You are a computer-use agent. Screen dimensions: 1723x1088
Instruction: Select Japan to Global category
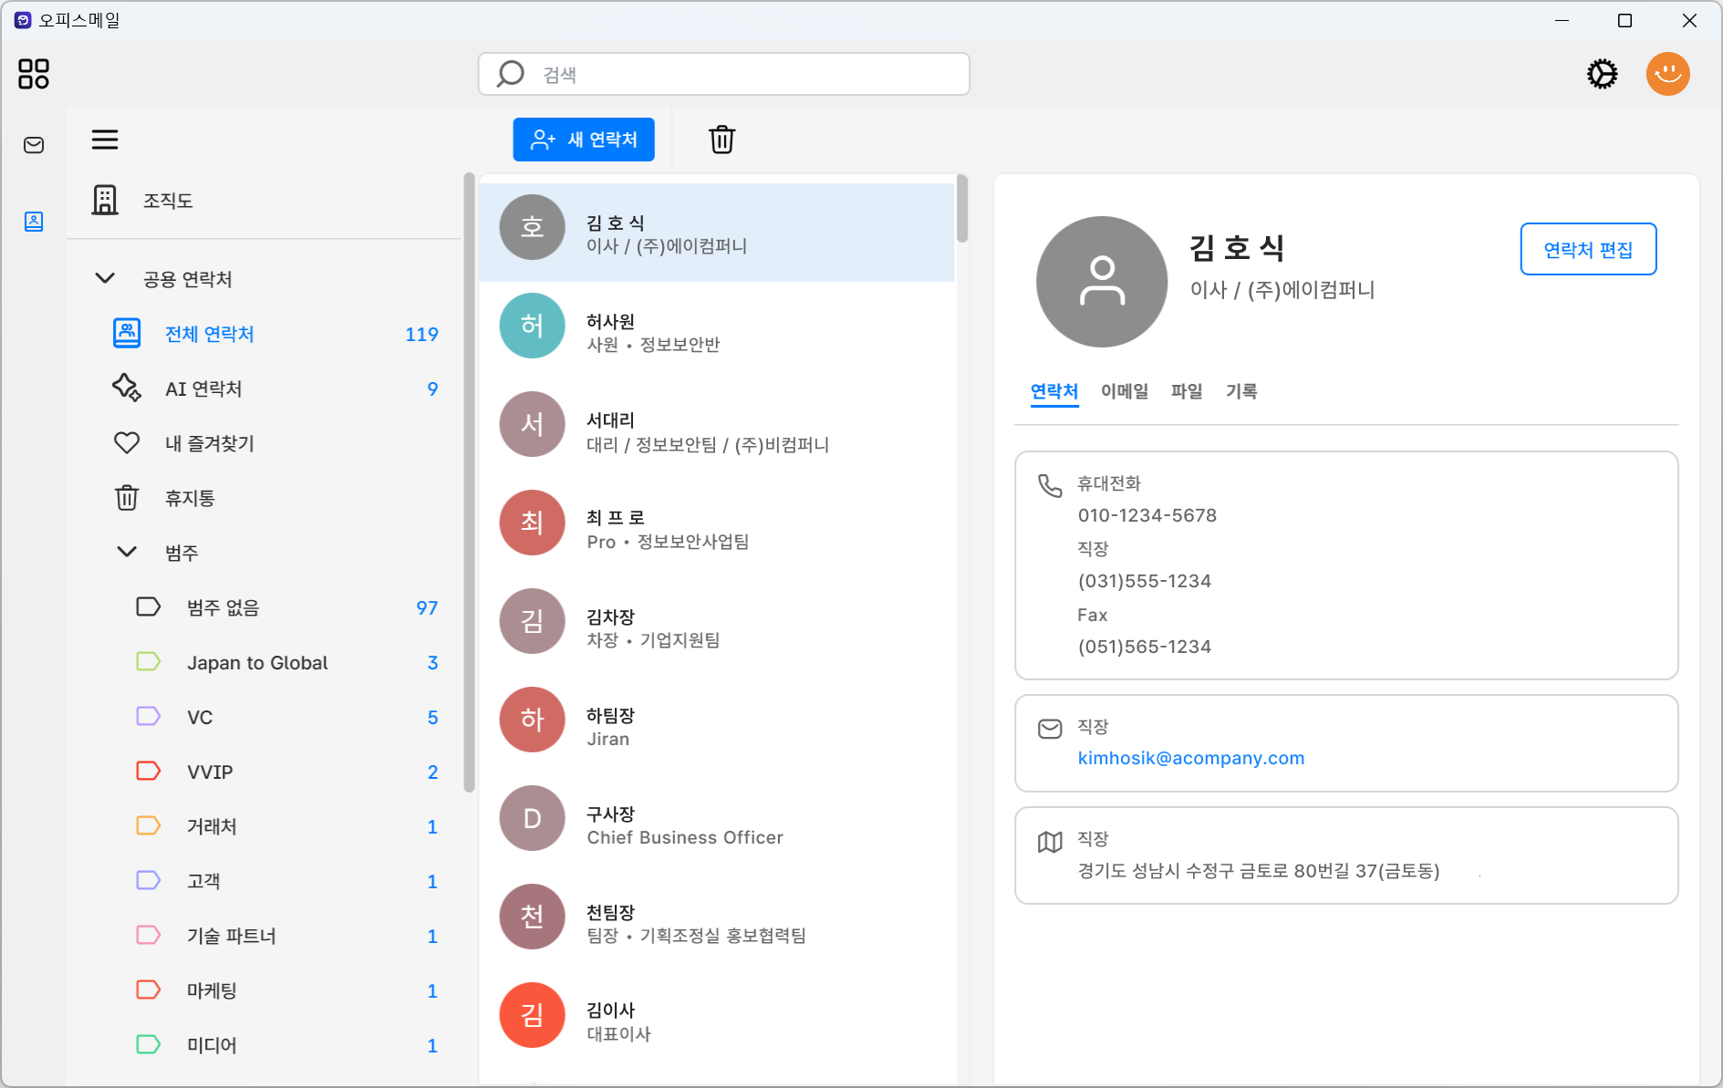[285, 662]
